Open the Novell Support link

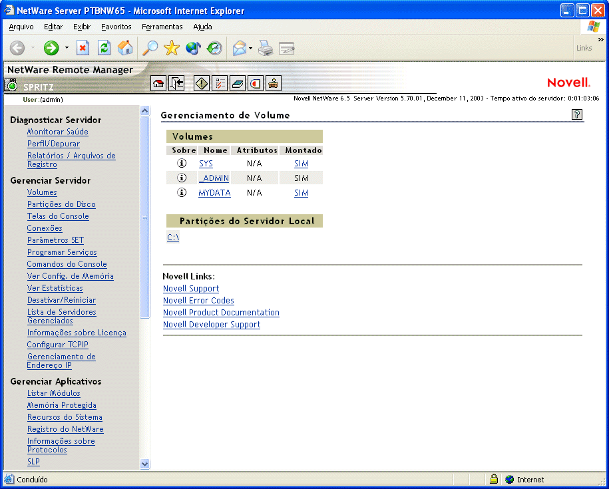[191, 288]
